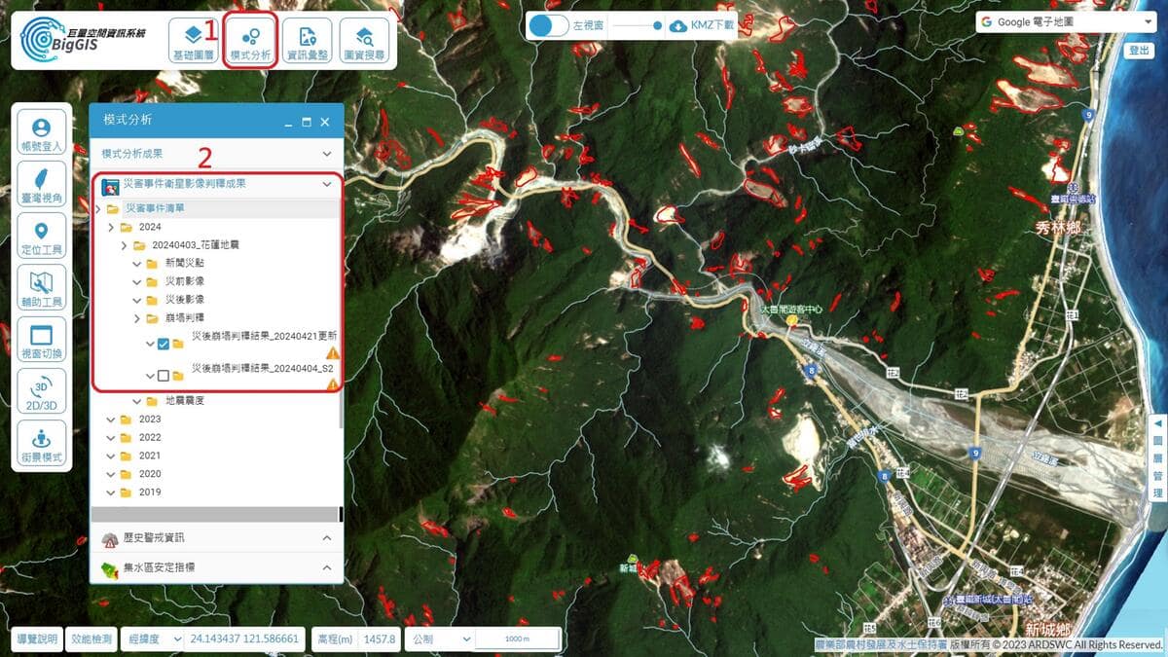Open the 定位工具 locate tool

pos(41,237)
